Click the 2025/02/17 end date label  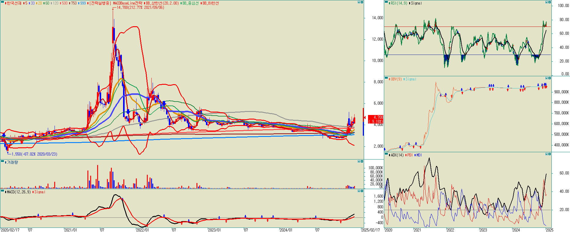click(371, 230)
